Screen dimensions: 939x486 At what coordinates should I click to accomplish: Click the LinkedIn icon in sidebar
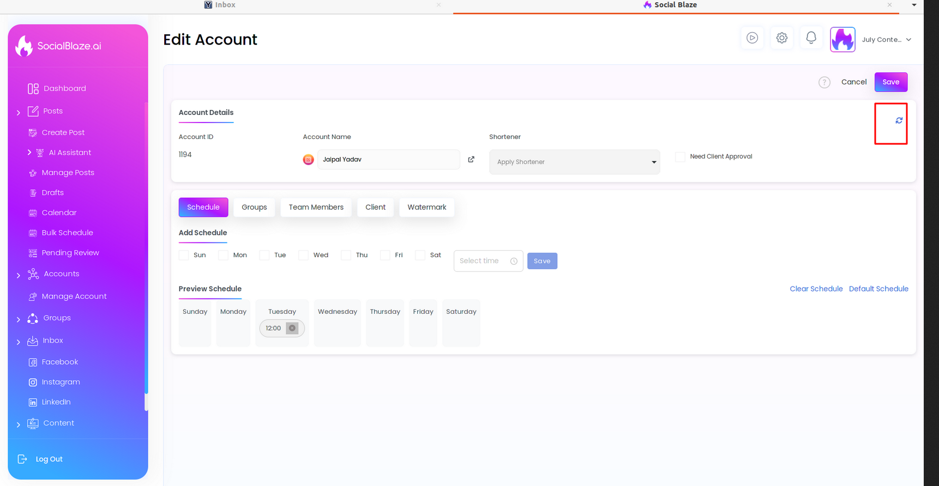(33, 402)
